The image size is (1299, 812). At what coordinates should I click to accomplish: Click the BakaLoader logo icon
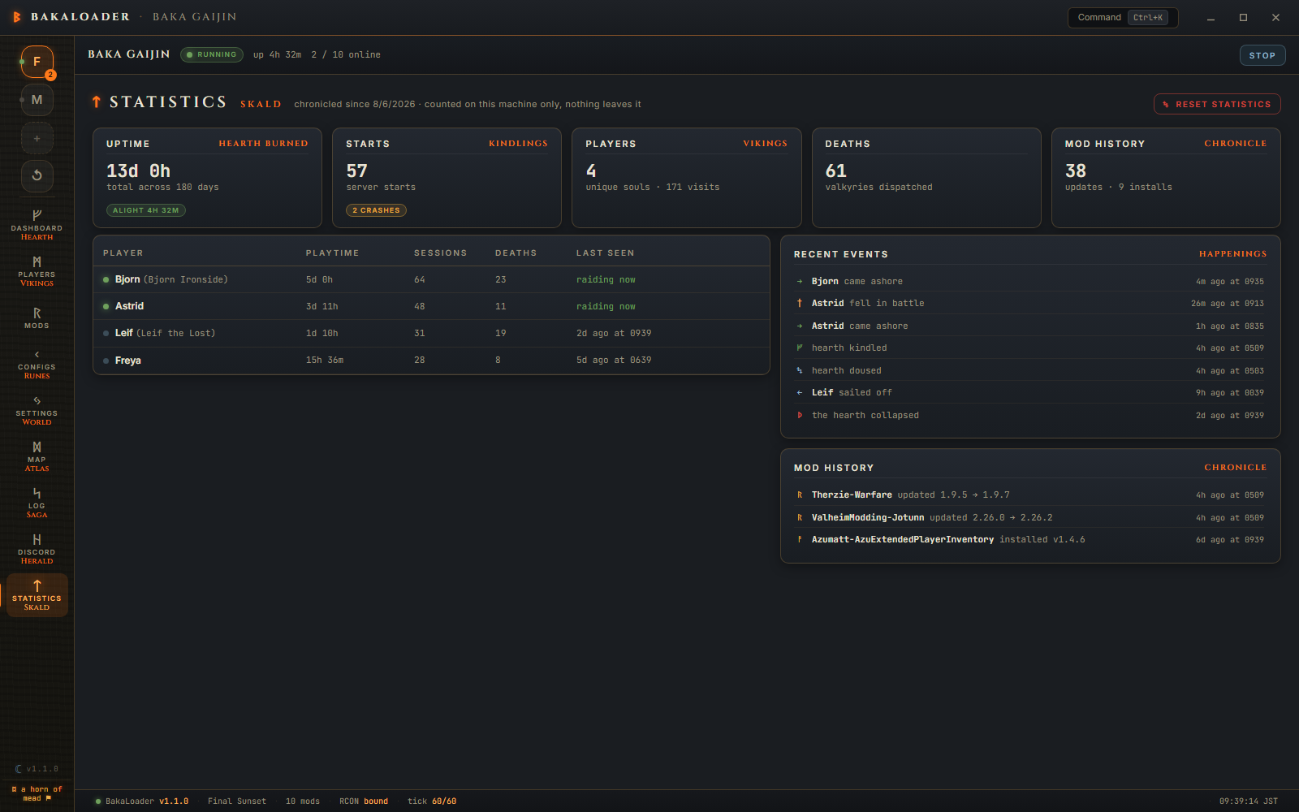pyautogui.click(x=17, y=17)
